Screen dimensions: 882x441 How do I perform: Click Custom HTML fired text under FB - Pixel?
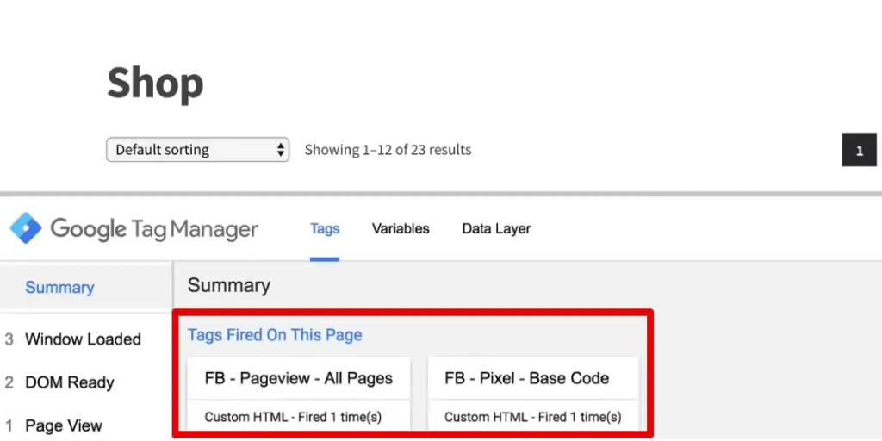click(x=532, y=418)
